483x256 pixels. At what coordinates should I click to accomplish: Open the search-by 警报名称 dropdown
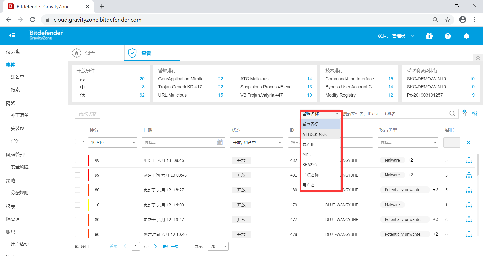320,114
